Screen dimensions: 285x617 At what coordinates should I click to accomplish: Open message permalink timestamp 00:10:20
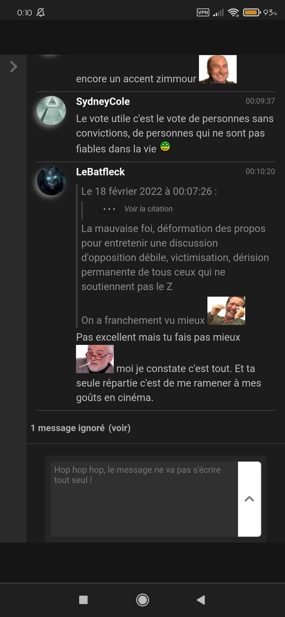pyautogui.click(x=260, y=171)
